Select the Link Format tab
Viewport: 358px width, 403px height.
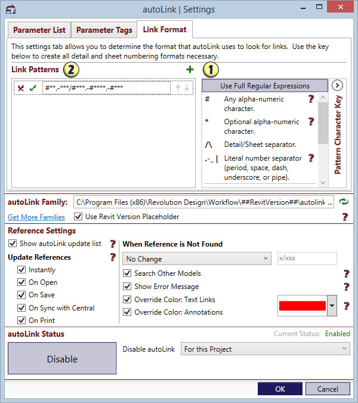tap(165, 30)
